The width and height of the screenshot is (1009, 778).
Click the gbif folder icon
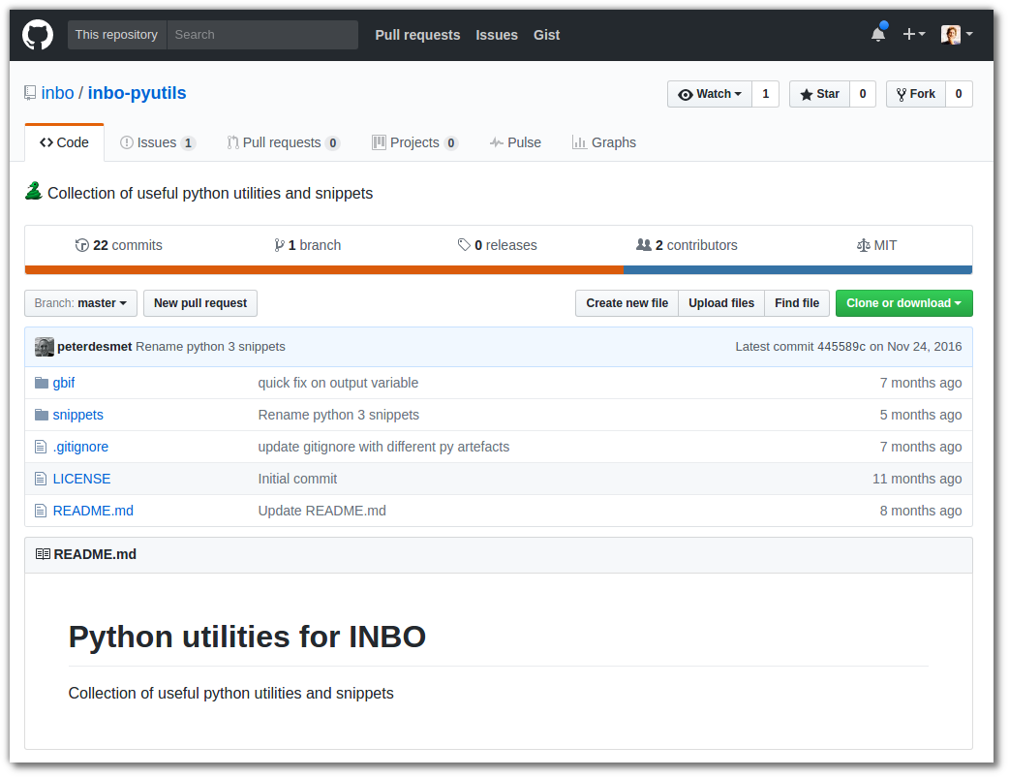coord(42,384)
